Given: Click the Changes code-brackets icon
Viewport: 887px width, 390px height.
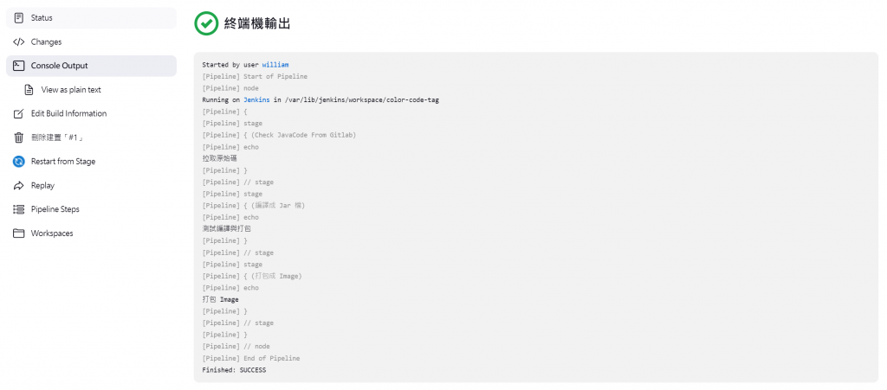Looking at the screenshot, I should tap(19, 42).
